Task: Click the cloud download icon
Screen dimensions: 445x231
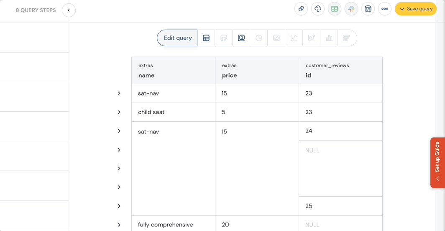Action: 318,9
